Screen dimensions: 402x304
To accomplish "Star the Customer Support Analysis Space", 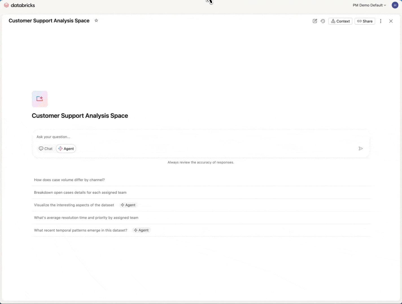I will (x=96, y=21).
